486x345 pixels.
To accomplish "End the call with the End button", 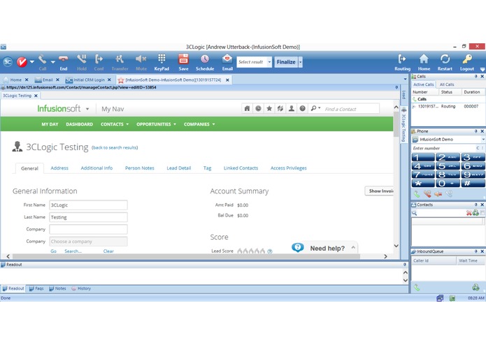I will click(64, 62).
